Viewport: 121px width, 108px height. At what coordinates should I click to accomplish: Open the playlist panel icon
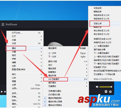(x=106, y=92)
